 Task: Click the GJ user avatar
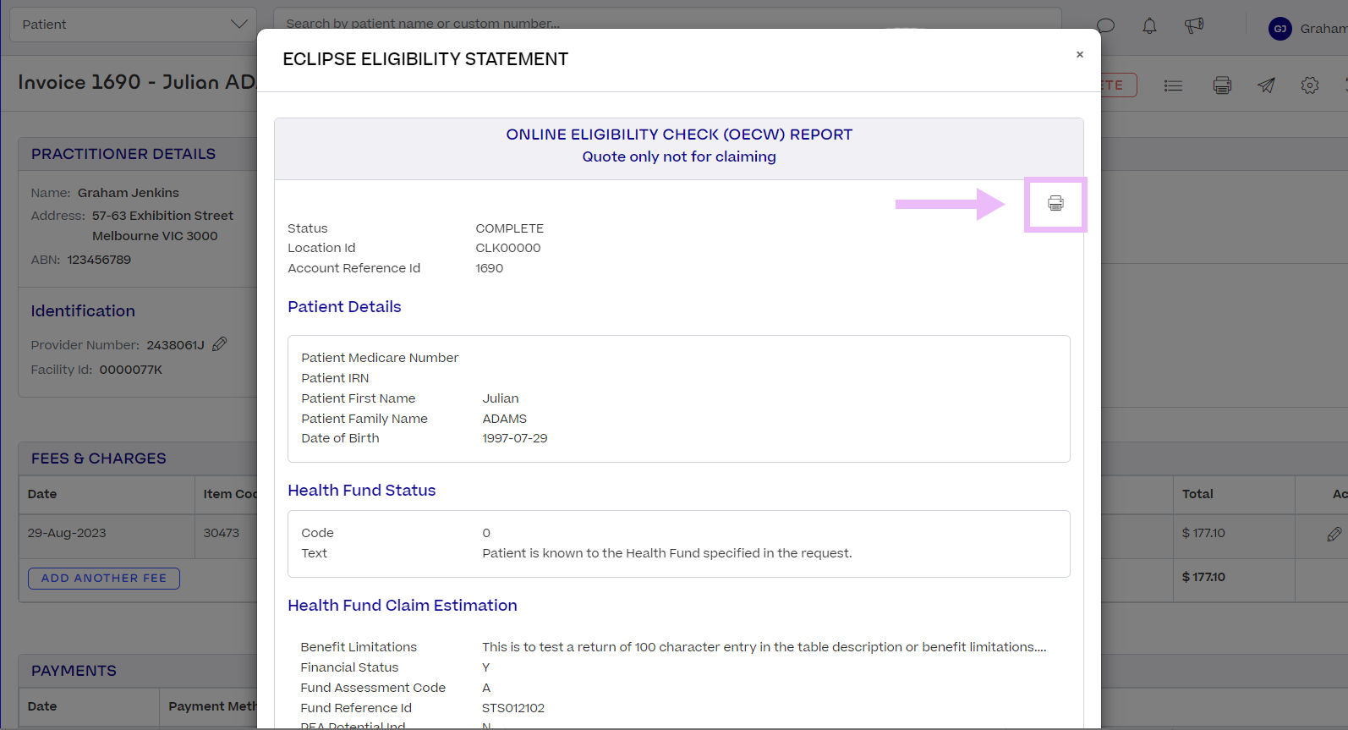click(x=1280, y=29)
